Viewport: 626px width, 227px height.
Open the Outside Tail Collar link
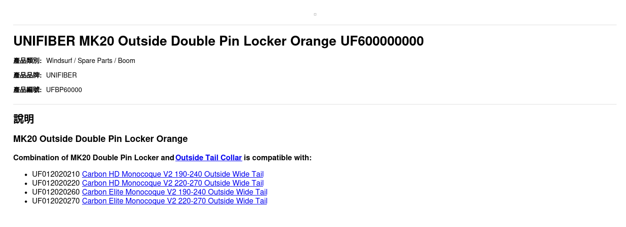pos(208,158)
